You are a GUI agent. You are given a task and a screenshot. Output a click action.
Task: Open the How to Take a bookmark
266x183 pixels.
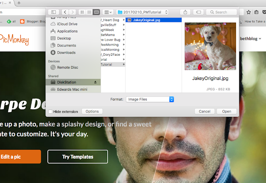(253, 21)
